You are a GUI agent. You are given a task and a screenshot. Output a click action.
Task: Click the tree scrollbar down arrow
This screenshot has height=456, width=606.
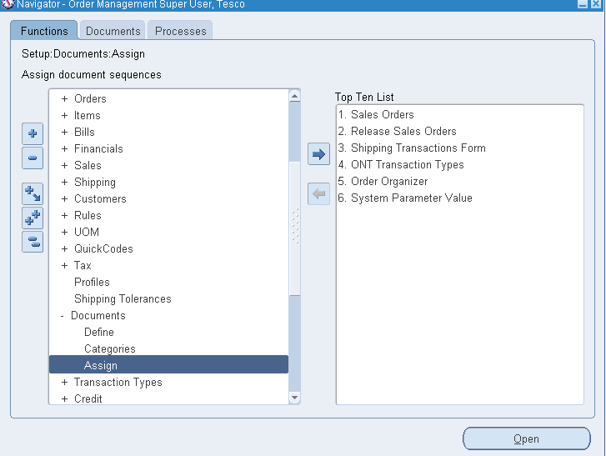[x=294, y=398]
